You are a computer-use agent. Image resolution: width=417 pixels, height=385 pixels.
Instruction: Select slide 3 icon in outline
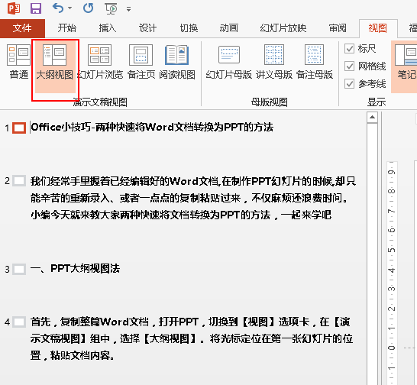tap(19, 269)
